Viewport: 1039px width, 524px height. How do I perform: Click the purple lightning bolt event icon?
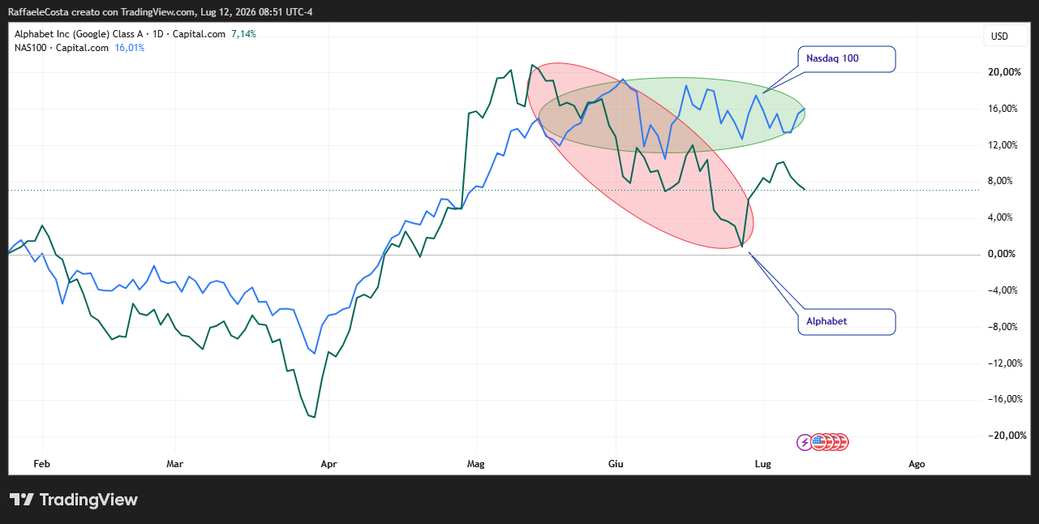click(x=804, y=442)
